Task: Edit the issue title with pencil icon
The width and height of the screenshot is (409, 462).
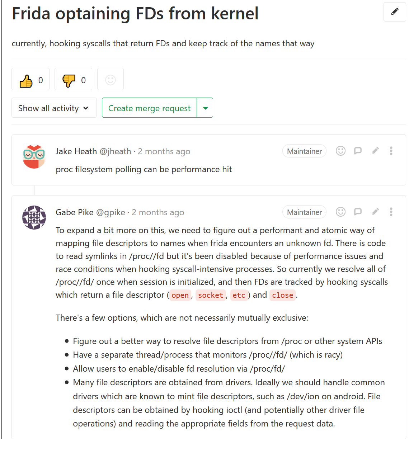Action: pyautogui.click(x=395, y=12)
